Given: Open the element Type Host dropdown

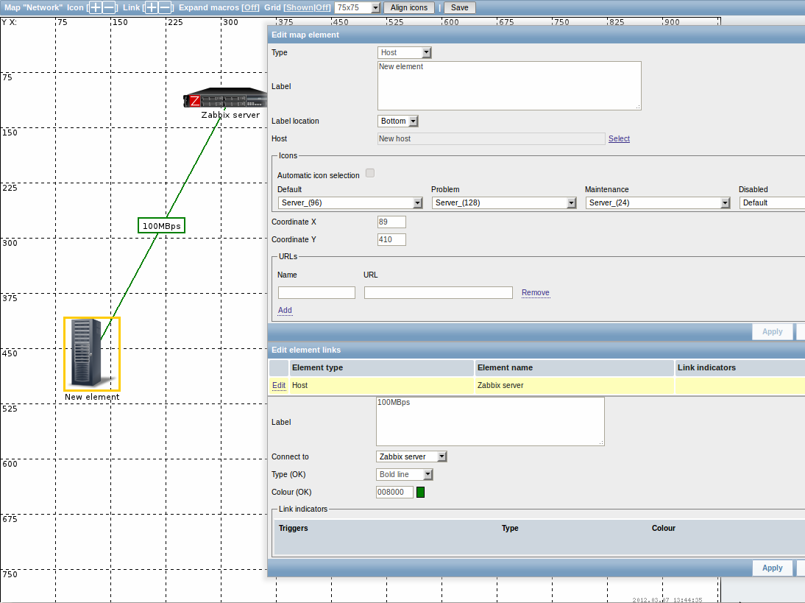Looking at the screenshot, I should (405, 52).
